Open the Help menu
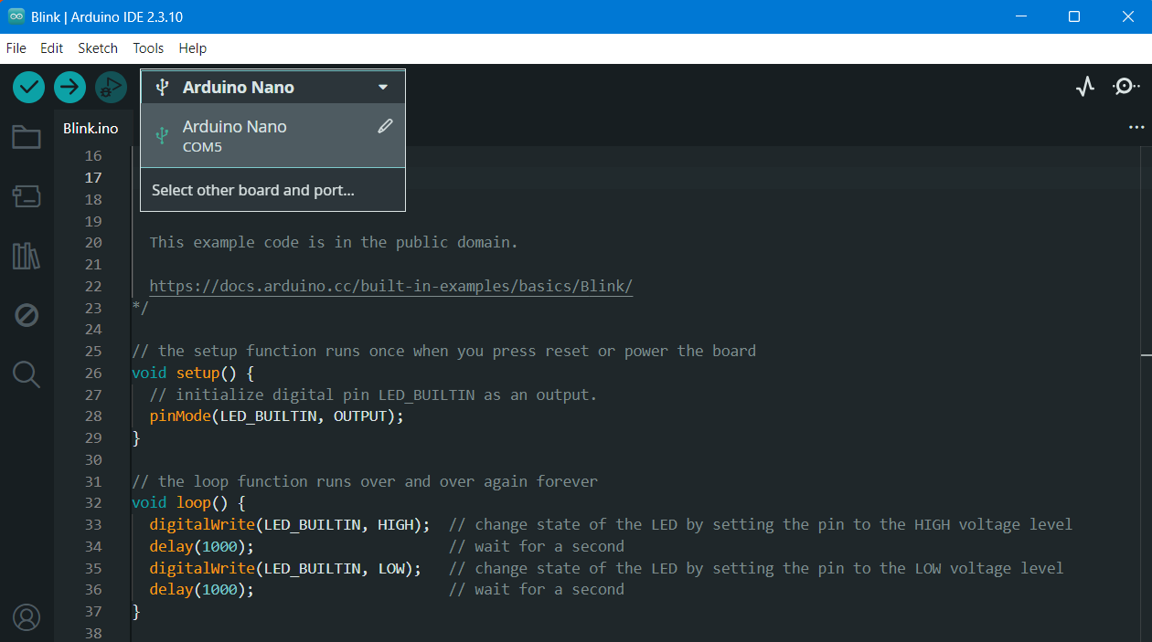 (x=193, y=48)
